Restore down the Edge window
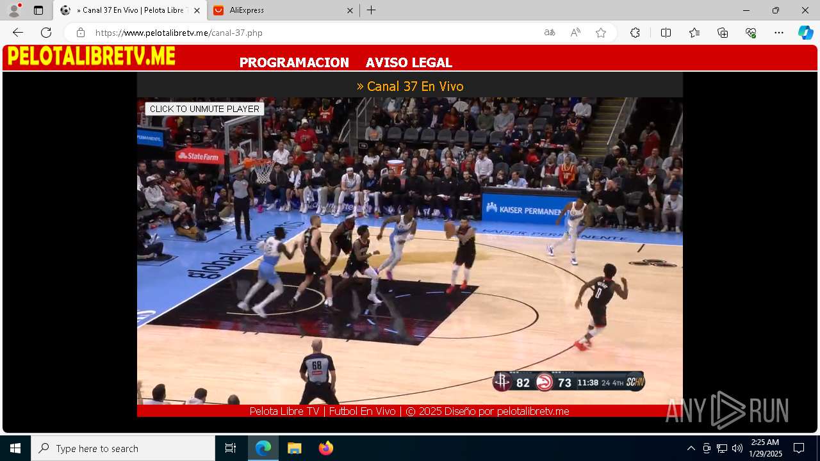The image size is (820, 461). pyautogui.click(x=776, y=10)
